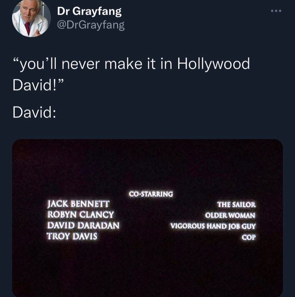295x297 pixels.
Task: Click the "David:" text line
Action: [34, 112]
